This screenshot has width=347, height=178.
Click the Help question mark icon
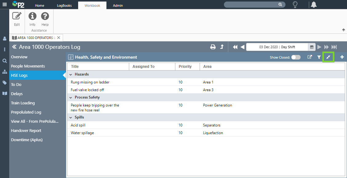[45, 16]
